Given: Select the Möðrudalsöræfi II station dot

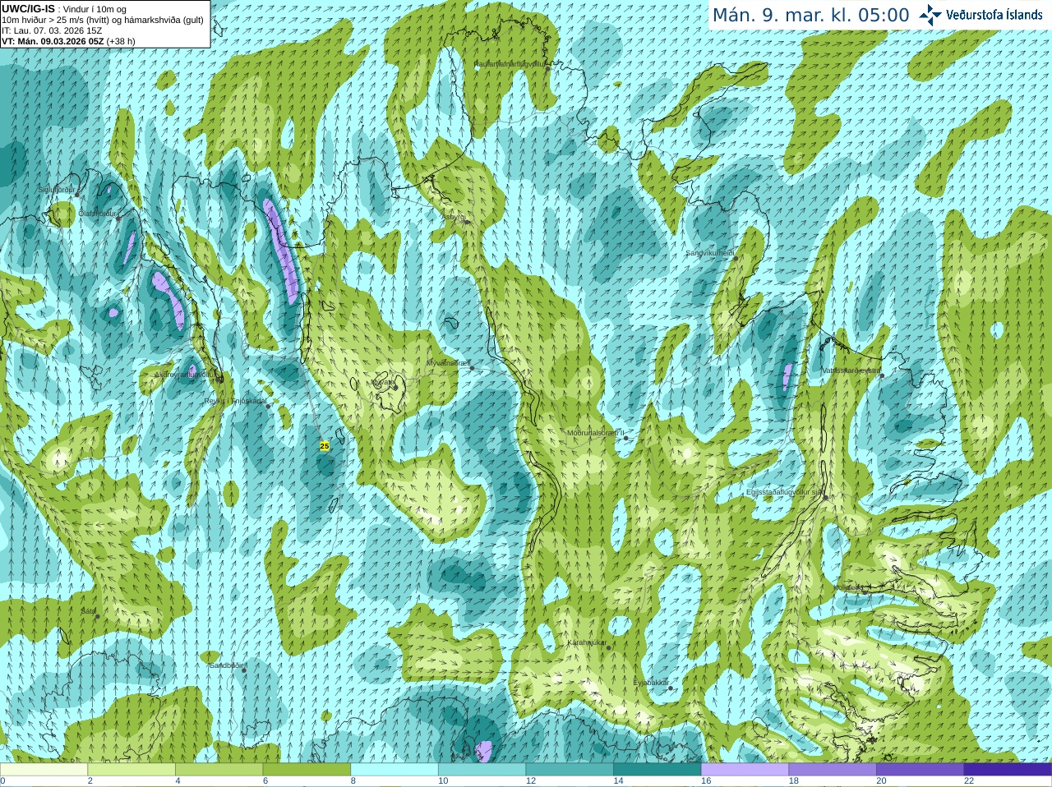Looking at the screenshot, I should coord(626,438).
